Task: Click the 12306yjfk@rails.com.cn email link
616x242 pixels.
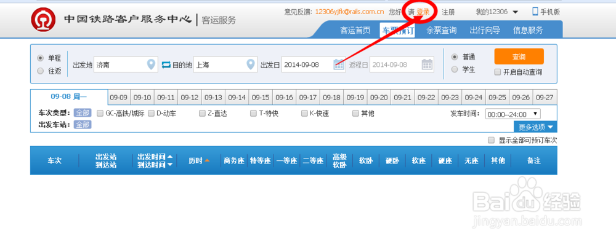Action: [349, 12]
